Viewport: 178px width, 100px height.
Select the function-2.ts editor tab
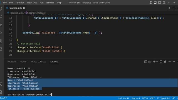click(16, 8)
